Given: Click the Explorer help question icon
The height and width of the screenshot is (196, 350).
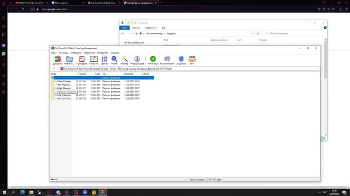Looking at the screenshot, I should tap(325, 28).
